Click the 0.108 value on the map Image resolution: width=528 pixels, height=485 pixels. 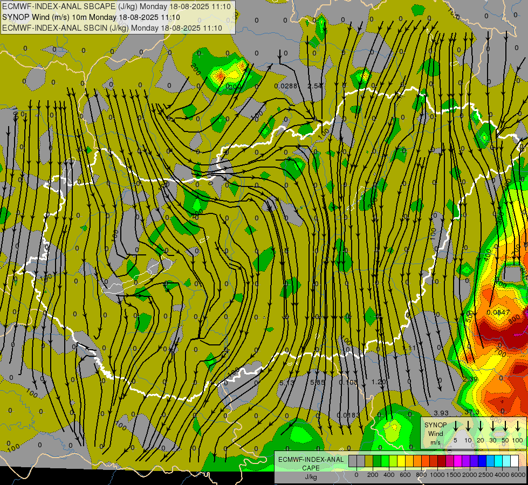click(x=348, y=383)
